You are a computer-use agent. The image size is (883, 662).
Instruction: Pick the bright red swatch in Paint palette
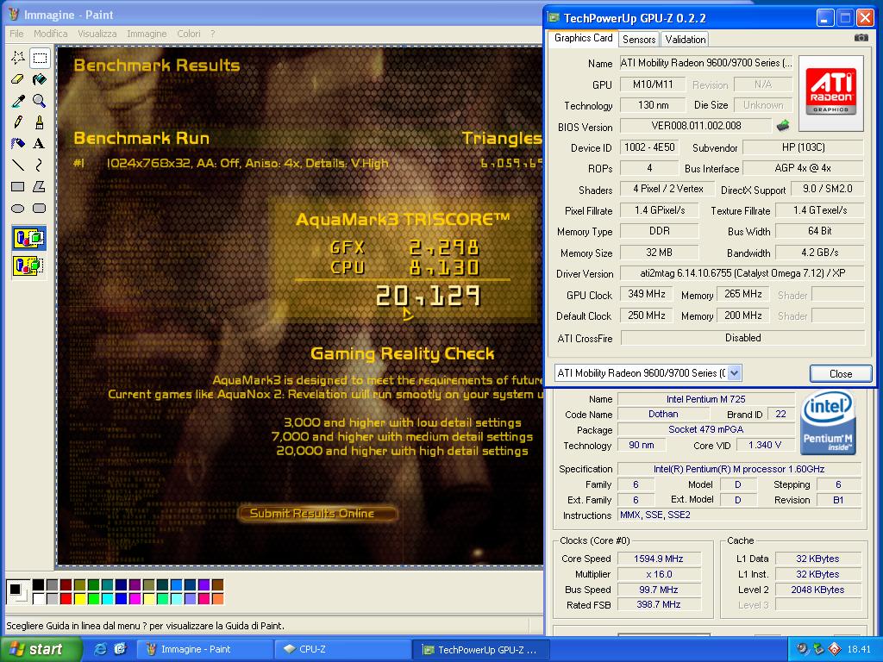tap(66, 598)
